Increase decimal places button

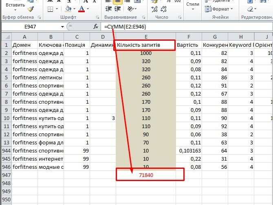[154, 9]
